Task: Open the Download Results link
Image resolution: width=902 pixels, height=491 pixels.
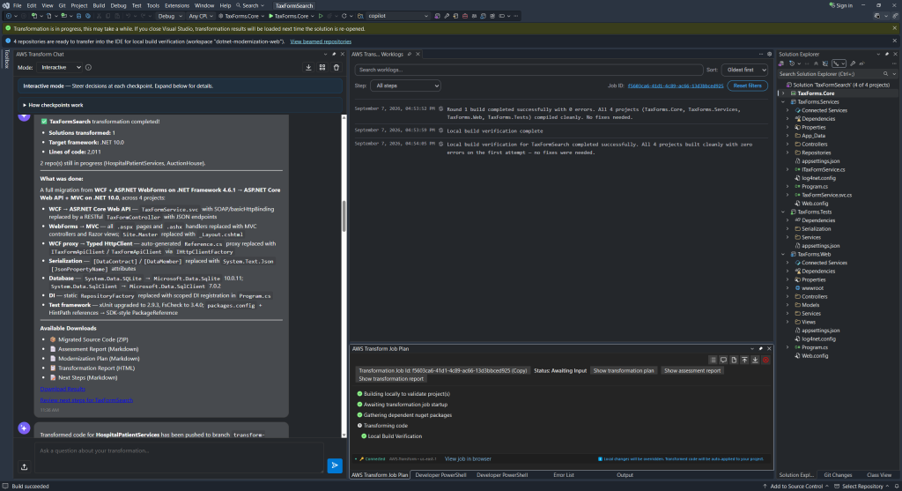Action: [63, 389]
